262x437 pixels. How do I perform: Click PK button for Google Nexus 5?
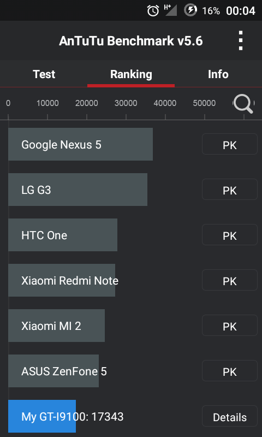point(230,144)
